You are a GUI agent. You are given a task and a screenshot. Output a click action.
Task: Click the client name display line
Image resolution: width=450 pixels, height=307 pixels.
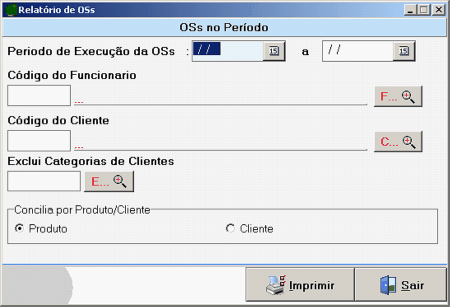220,145
